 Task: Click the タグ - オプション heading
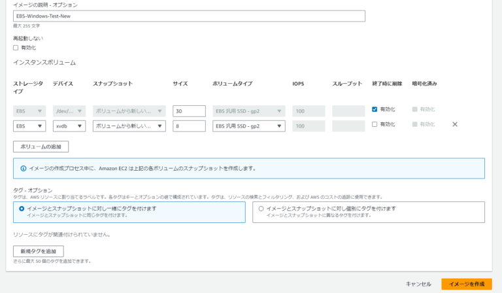coord(33,190)
